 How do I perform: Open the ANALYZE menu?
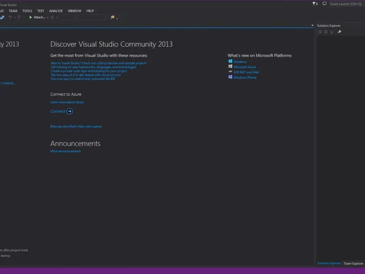[56, 11]
